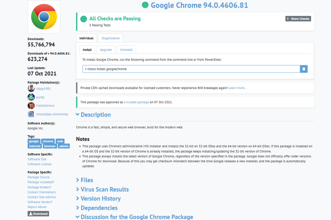Click MarkJohnson maintainer avatar
The height and width of the screenshot is (220, 331).
click(x=31, y=106)
